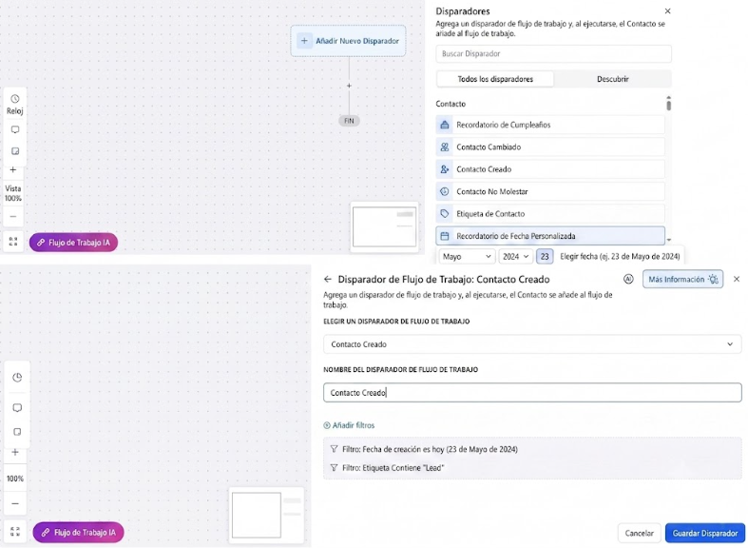
Task: Click square note icon in editor view toolbar
Action: pyautogui.click(x=17, y=432)
